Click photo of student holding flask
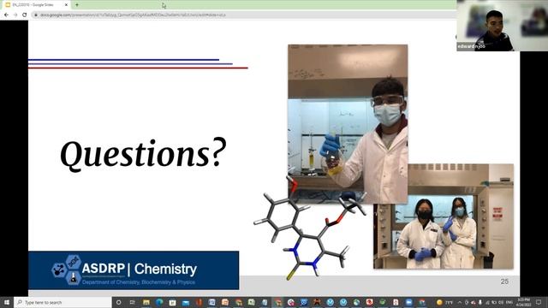 point(348,124)
